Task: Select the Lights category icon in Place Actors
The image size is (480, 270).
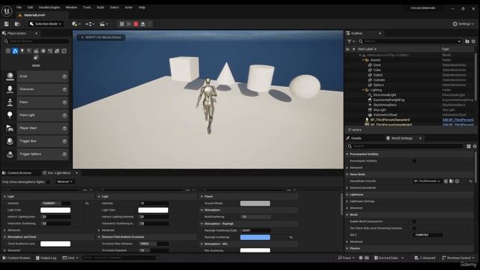Action: coord(22,51)
